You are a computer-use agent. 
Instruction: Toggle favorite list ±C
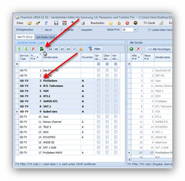[63, 49]
